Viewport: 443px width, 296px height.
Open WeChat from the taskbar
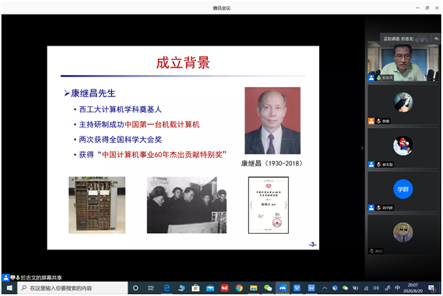268,288
